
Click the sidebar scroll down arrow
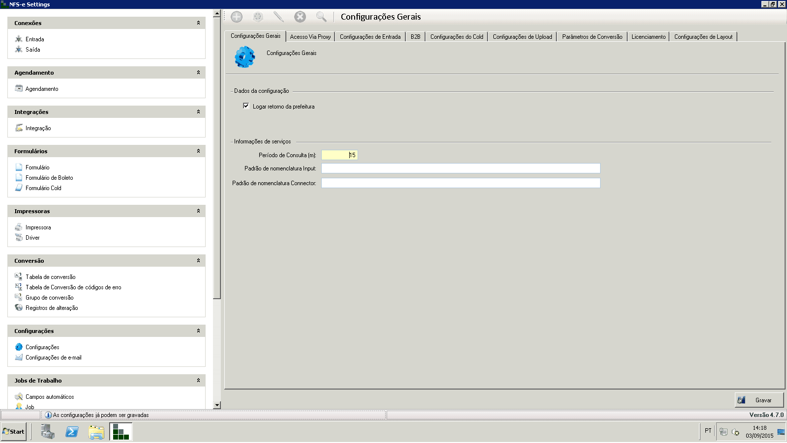[217, 405]
